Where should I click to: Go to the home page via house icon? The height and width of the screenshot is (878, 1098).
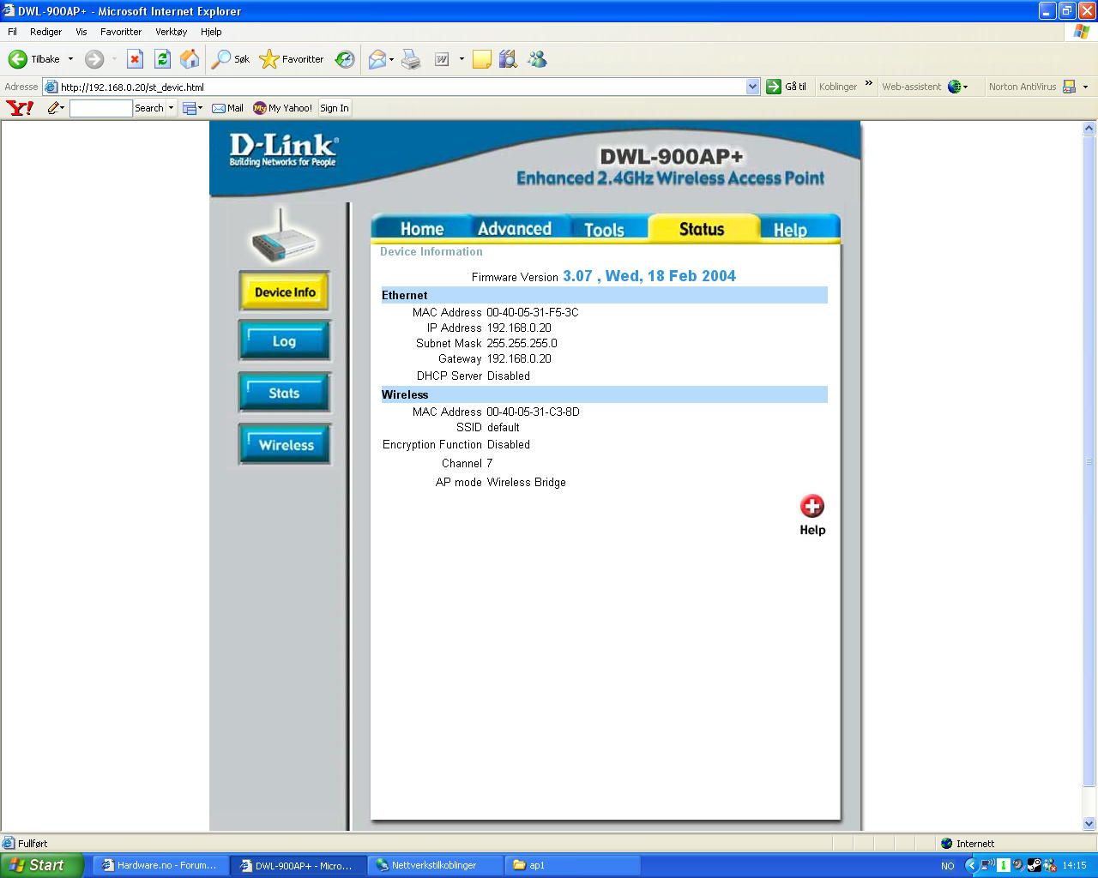tap(190, 59)
